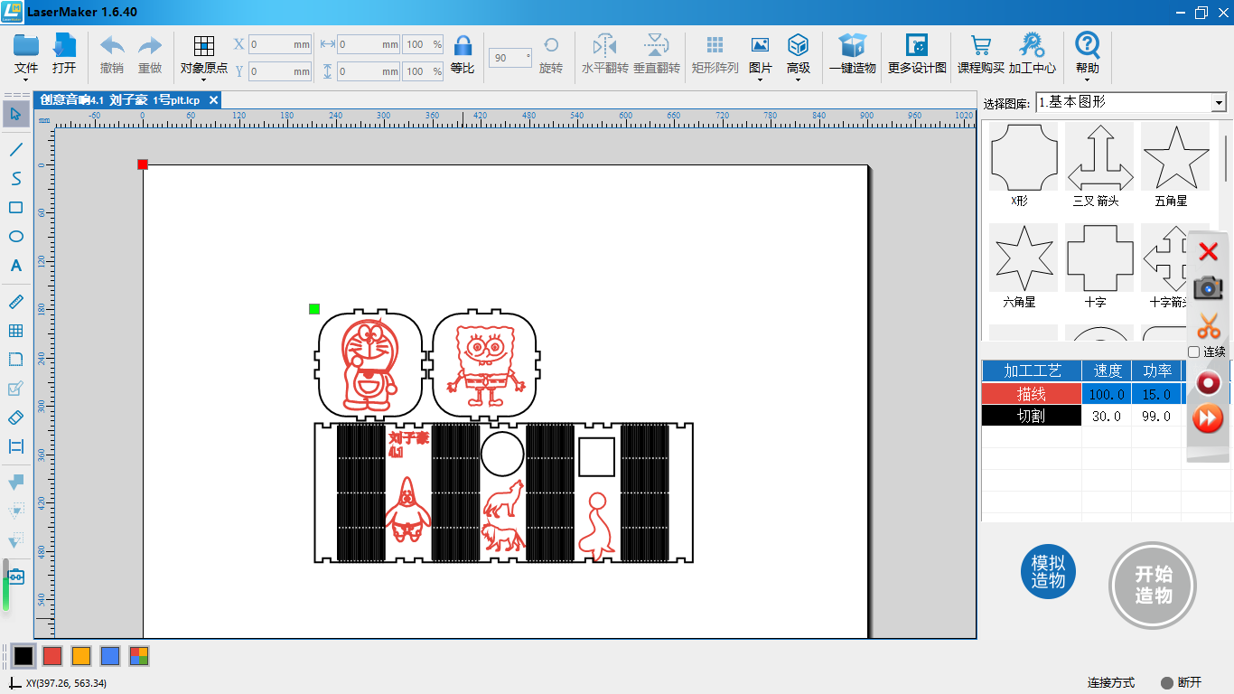The width and height of the screenshot is (1234, 694).
Task: Click the scissors crop icon
Action: click(x=1208, y=324)
